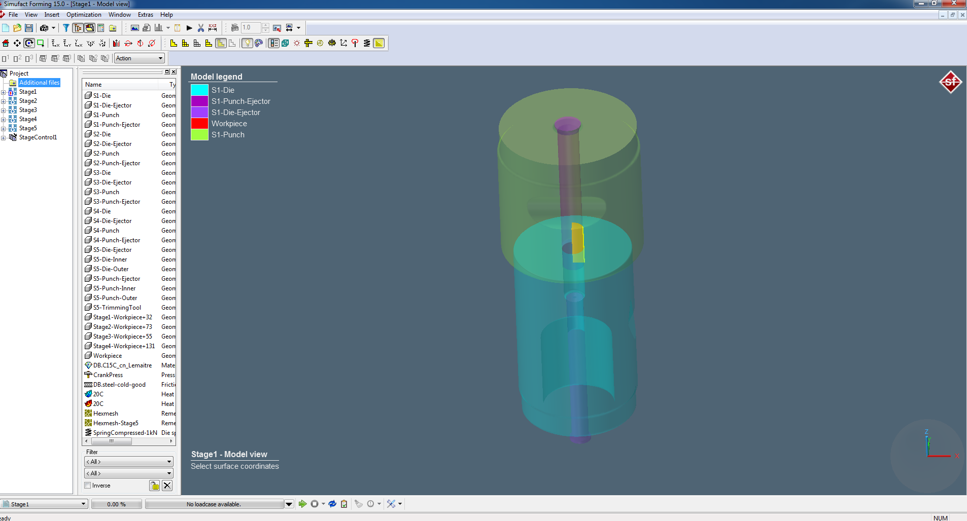Open the Stage1 process dropdown at bottom
This screenshot has width=967, height=521.
point(44,504)
